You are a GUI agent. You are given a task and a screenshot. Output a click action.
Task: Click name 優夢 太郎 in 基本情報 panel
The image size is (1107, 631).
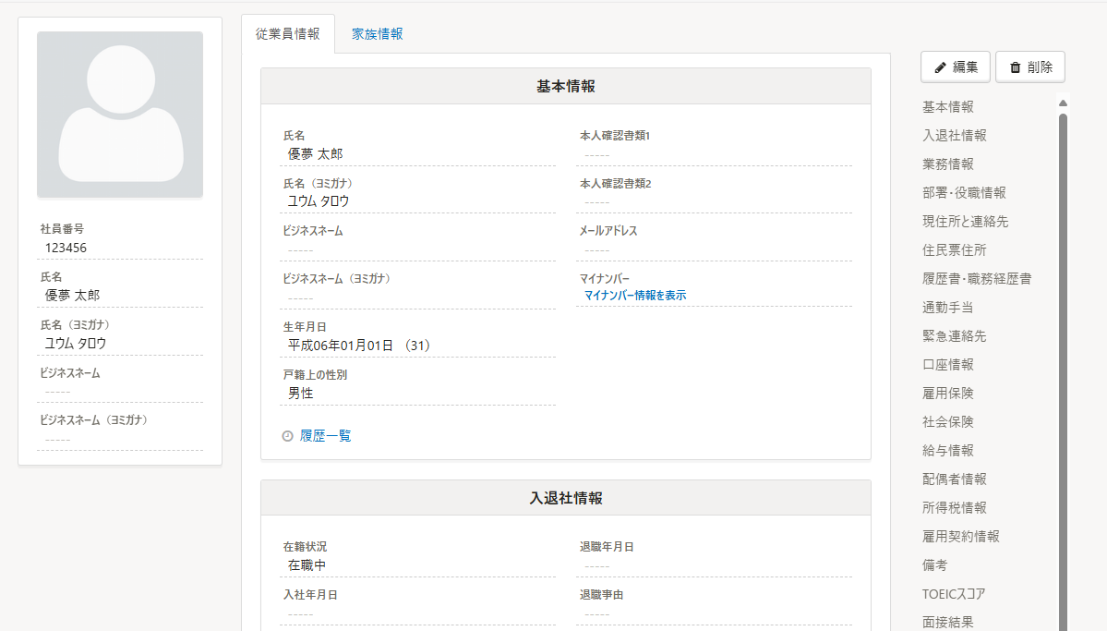click(315, 154)
